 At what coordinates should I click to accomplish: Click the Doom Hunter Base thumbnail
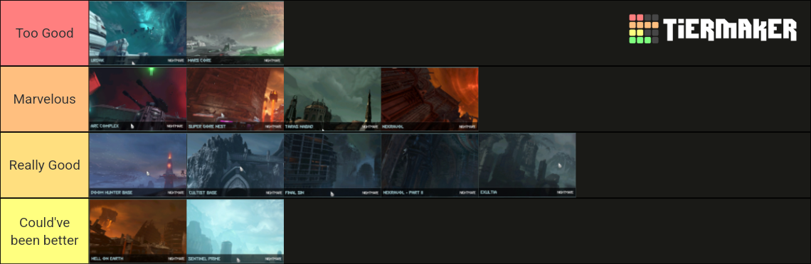point(138,165)
